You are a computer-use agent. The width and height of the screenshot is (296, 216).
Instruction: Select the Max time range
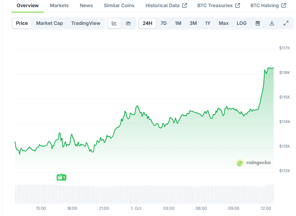point(223,23)
